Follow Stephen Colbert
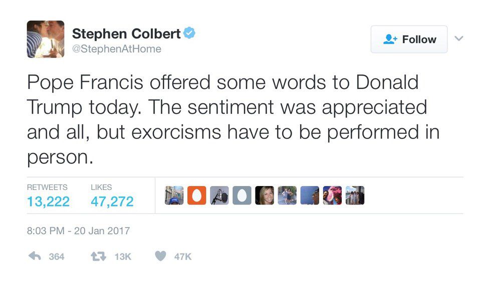This screenshot has width=491, height=282. [409, 39]
